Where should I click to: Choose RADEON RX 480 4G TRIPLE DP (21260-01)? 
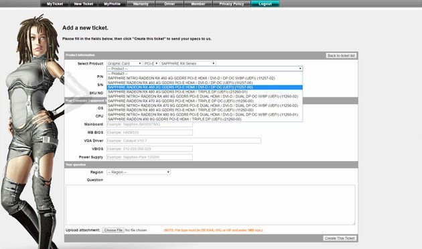(204, 92)
